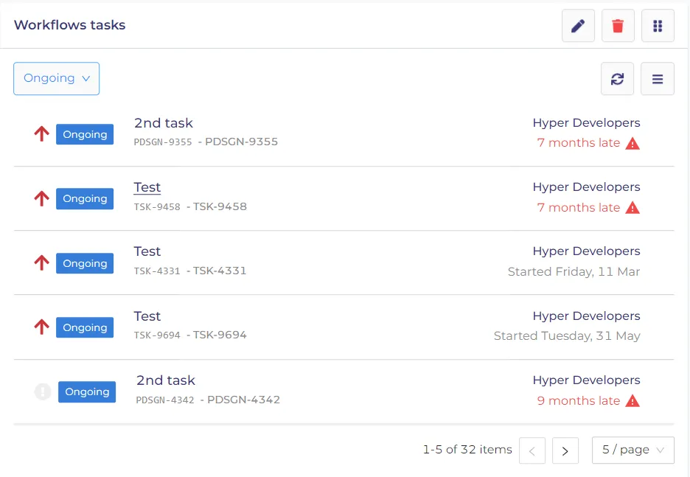Screen dimensions: 690x477
Task: Click priority arrow for TSK-9694 task
Action: pyautogui.click(x=42, y=327)
